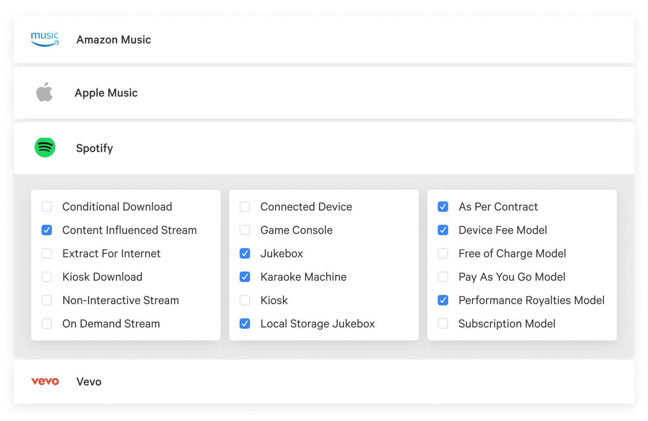Viewport: 648px width, 421px height.
Task: Tick the Connected Device checkbox
Action: pos(245,207)
